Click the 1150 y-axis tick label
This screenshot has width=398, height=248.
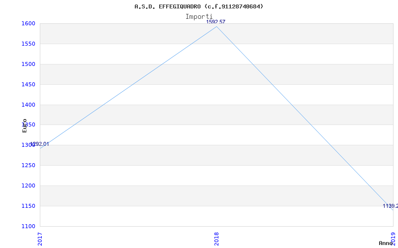(28, 206)
